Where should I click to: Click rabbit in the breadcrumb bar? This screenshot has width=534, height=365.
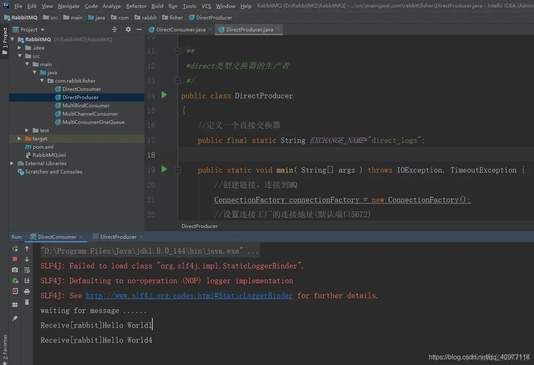pyautogui.click(x=146, y=17)
